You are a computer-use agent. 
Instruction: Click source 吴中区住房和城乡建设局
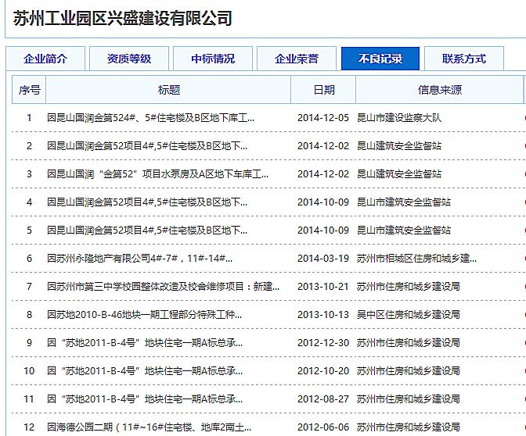click(409, 315)
